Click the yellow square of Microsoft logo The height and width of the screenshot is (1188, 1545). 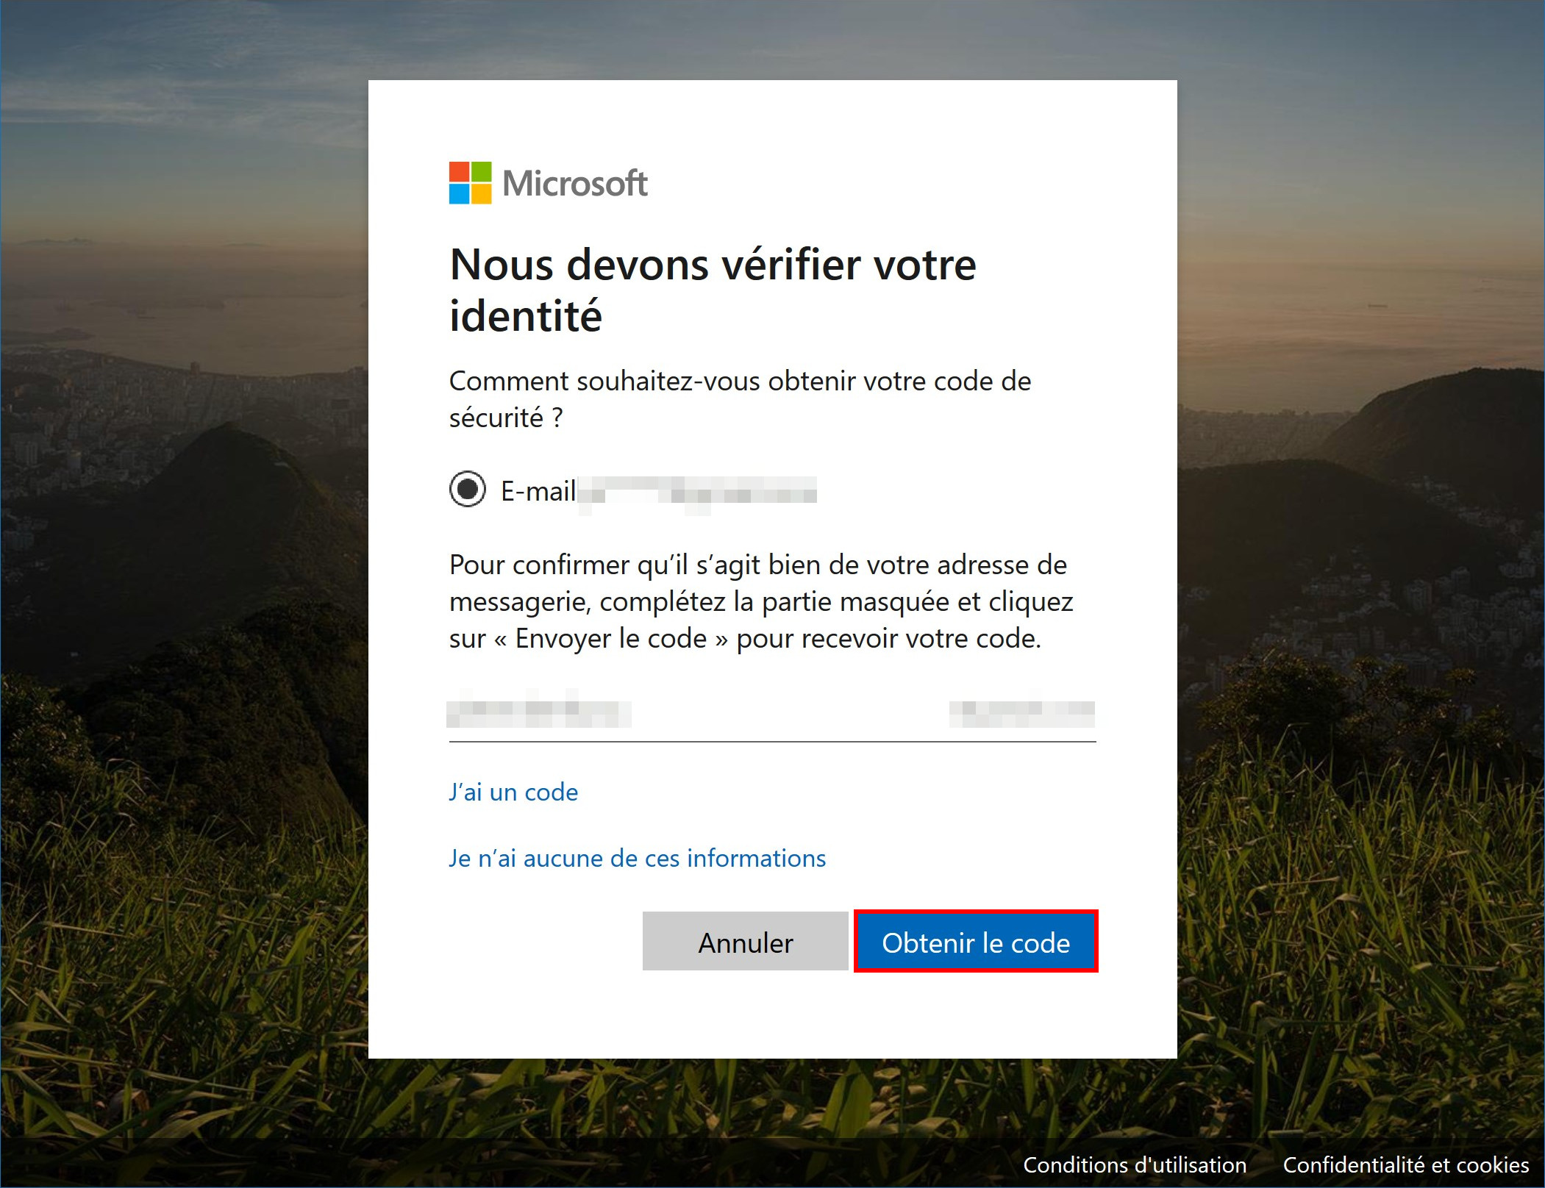coord(481,193)
